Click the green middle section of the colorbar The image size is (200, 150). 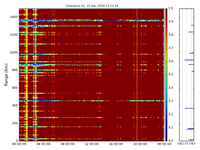(166, 75)
